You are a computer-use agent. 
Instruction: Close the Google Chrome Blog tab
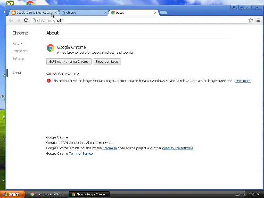(x=56, y=13)
